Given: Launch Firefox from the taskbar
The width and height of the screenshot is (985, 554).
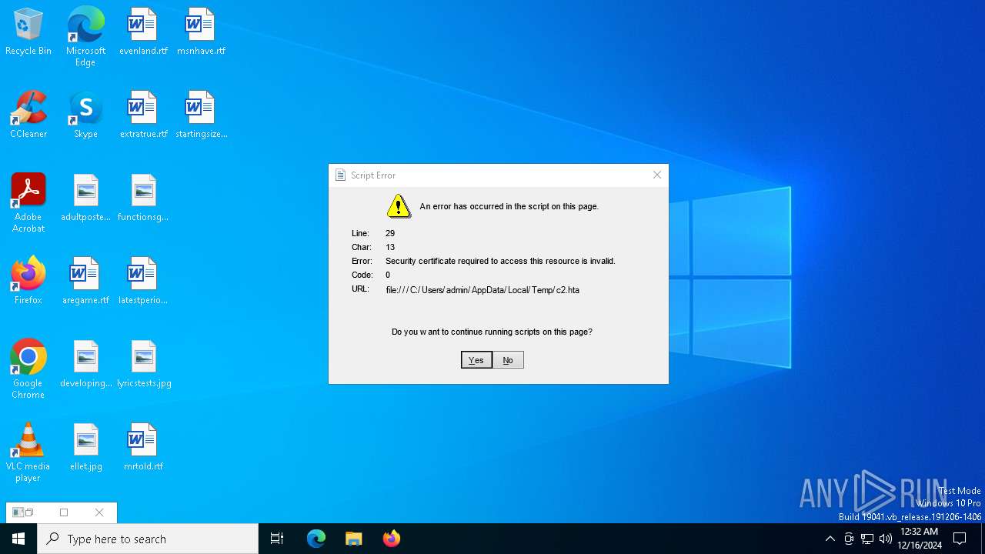Looking at the screenshot, I should click(392, 539).
